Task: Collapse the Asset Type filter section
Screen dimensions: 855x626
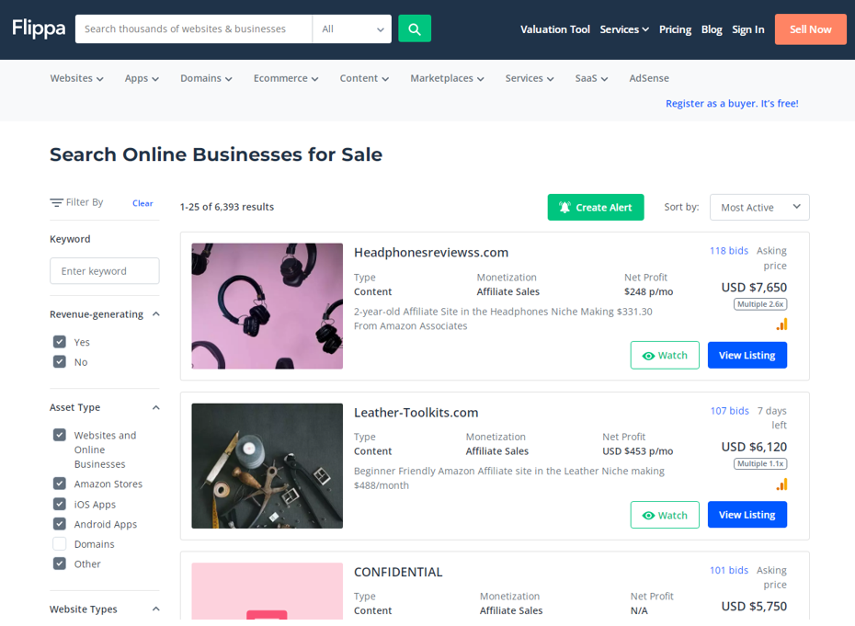Action: (156, 407)
